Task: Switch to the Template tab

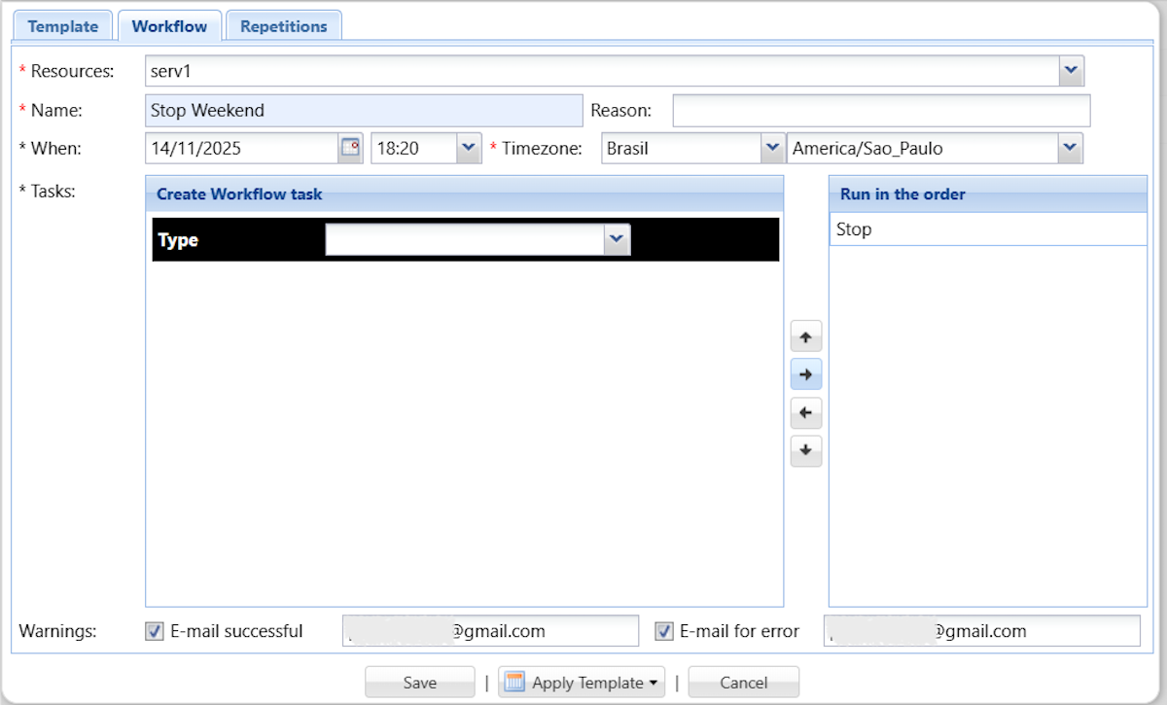Action: (x=63, y=26)
